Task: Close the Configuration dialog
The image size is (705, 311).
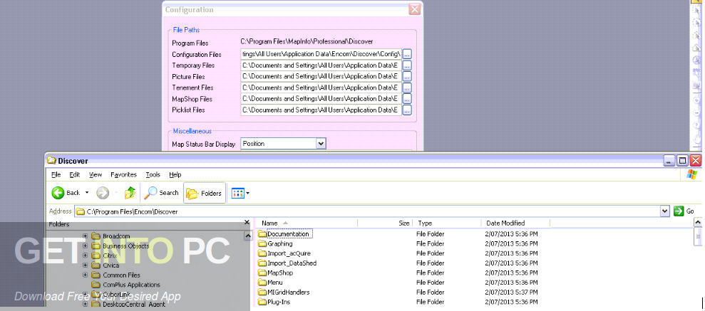Action: (415, 9)
